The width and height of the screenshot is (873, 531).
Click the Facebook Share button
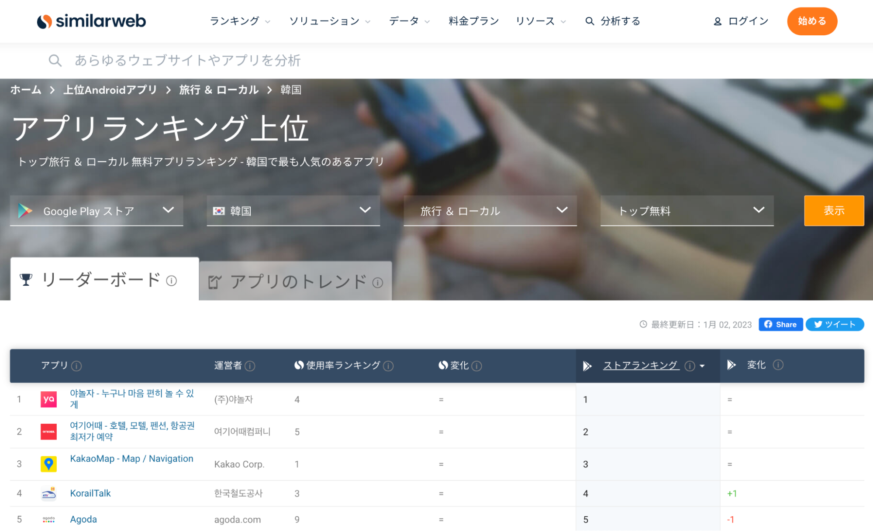pyautogui.click(x=780, y=324)
